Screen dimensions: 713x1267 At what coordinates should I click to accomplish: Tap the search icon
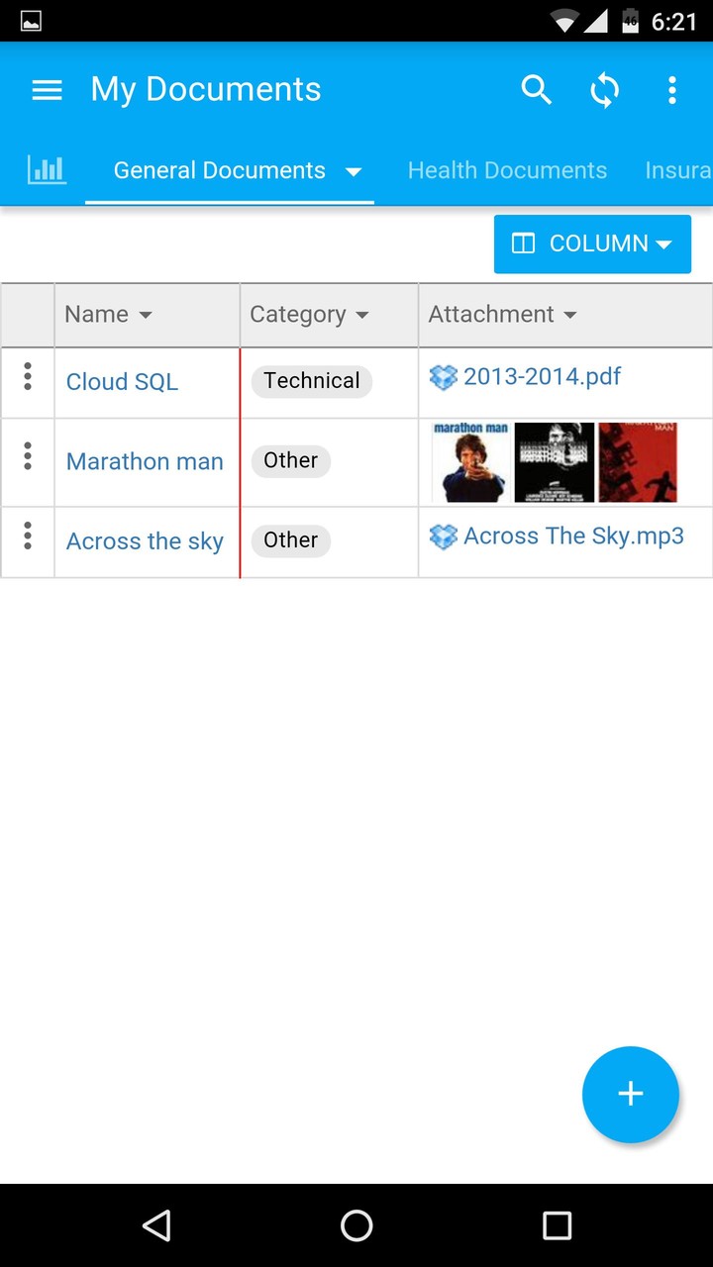(537, 89)
